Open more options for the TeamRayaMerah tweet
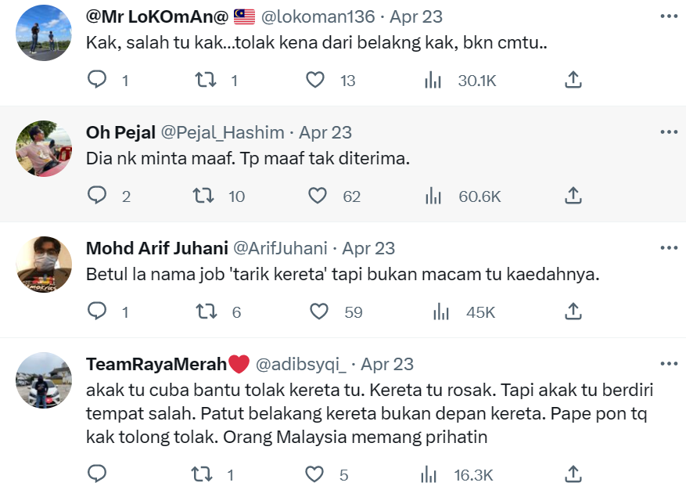 point(669,364)
